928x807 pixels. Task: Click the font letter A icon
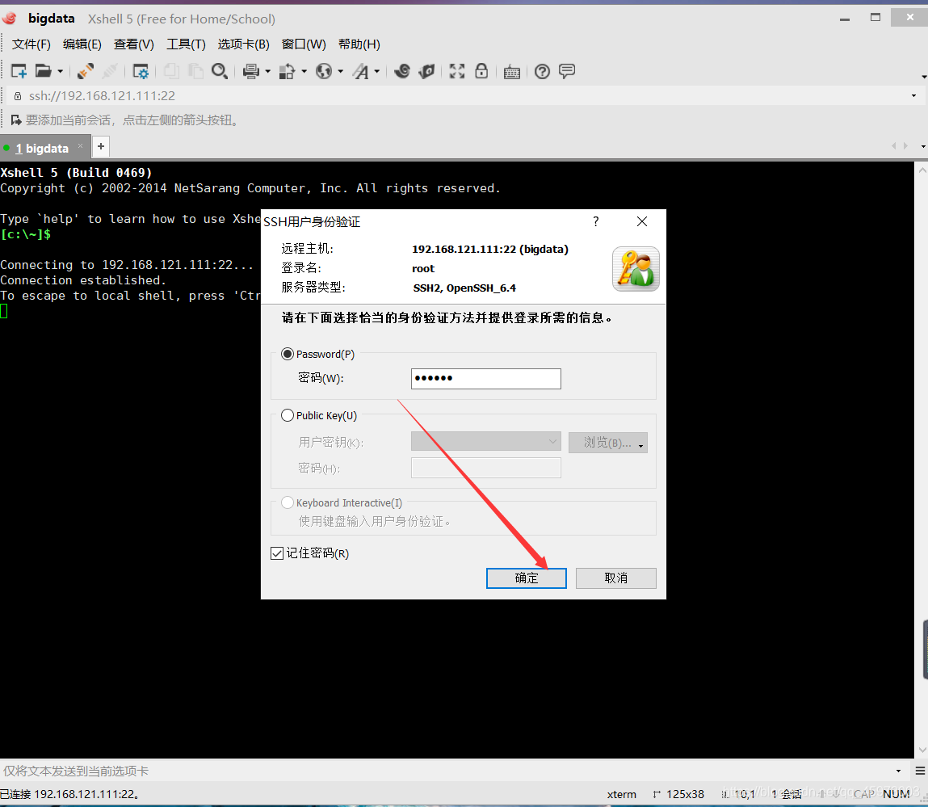pos(360,72)
